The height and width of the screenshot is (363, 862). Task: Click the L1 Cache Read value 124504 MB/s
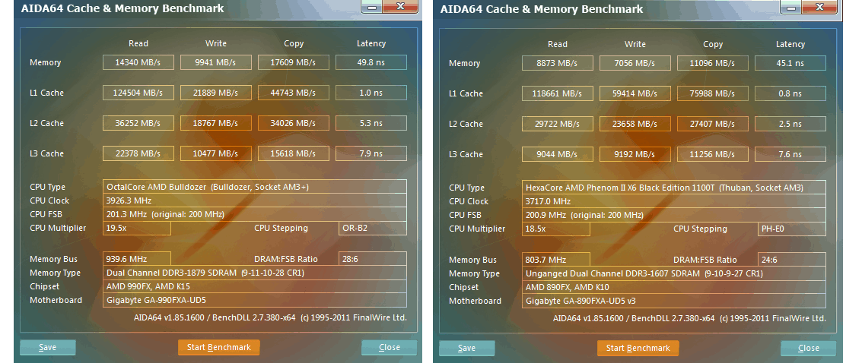[138, 93]
